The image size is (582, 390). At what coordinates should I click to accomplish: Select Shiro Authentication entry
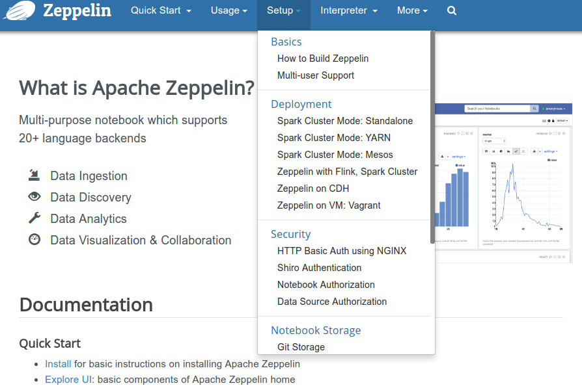[x=319, y=268]
